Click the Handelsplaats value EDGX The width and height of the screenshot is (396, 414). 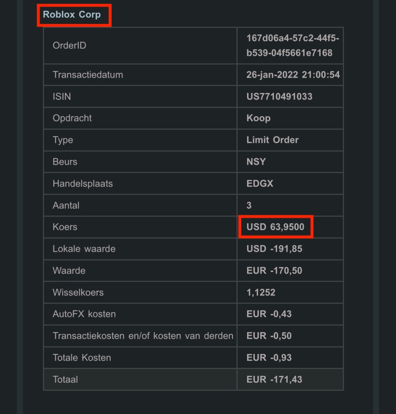click(260, 184)
